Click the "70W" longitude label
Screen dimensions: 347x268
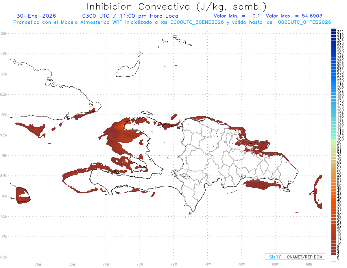(x=241, y=264)
